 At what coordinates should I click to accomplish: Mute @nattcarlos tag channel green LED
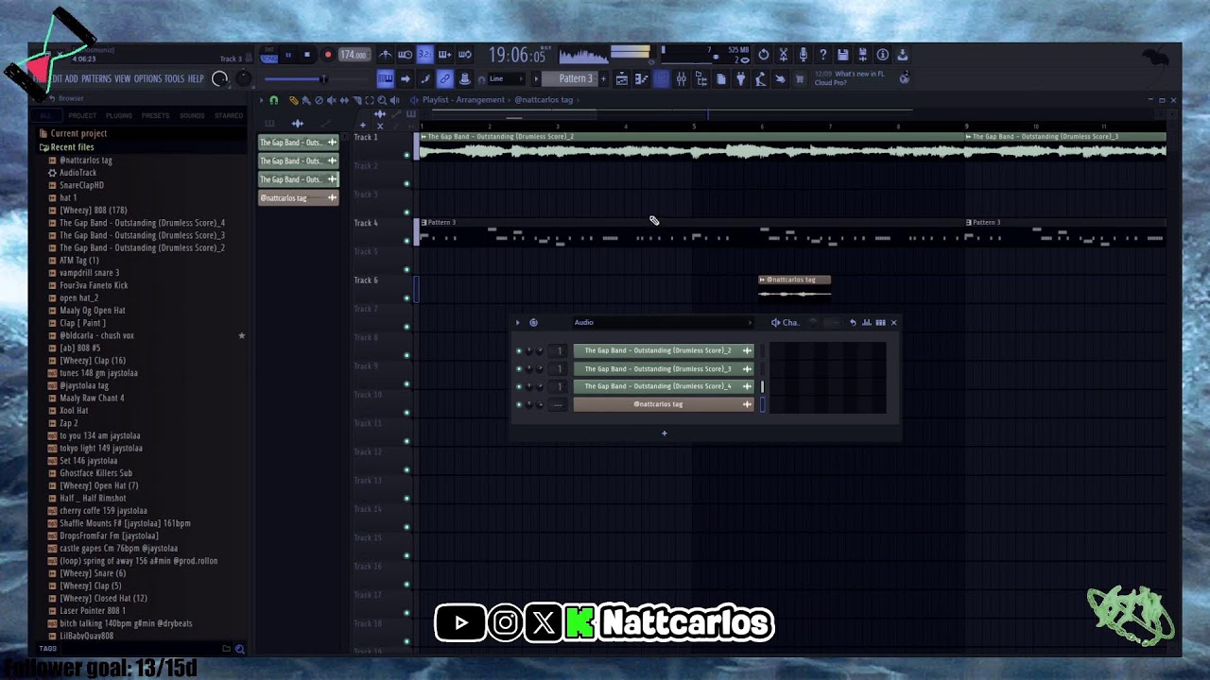pyautogui.click(x=519, y=405)
